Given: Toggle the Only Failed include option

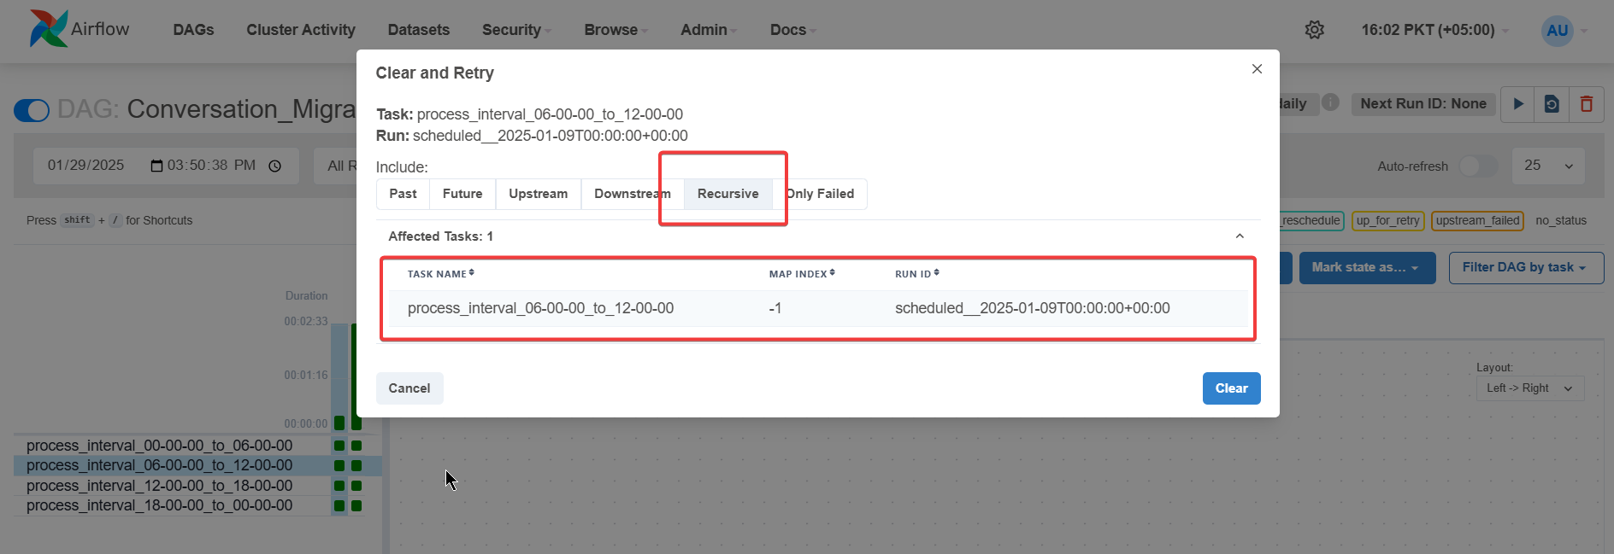Looking at the screenshot, I should (x=822, y=194).
